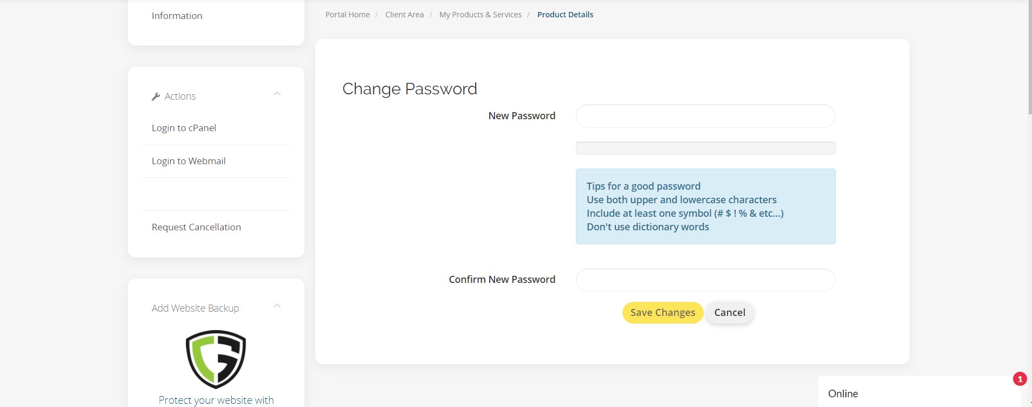Open My Products & Services breadcrumb
Viewport: 1032px width, 407px height.
pos(480,15)
